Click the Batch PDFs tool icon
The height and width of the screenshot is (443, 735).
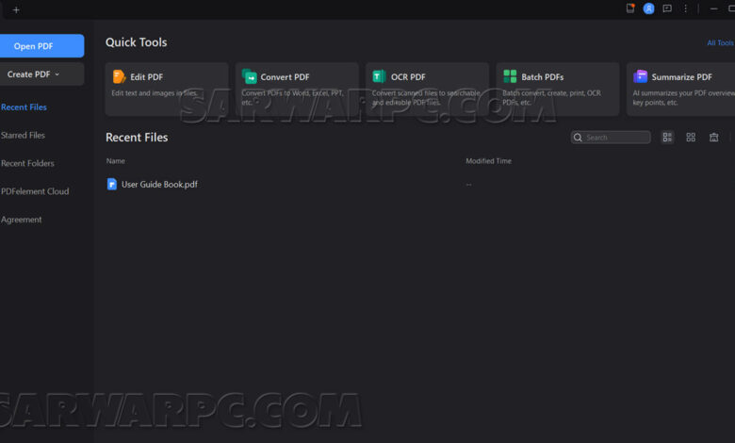pyautogui.click(x=510, y=76)
